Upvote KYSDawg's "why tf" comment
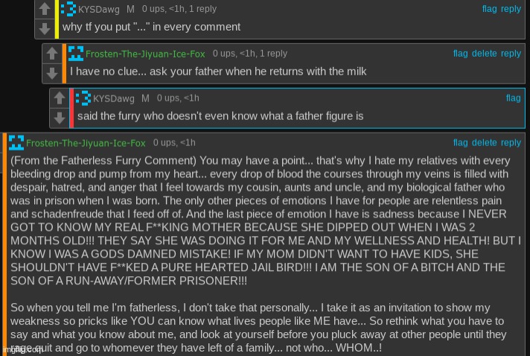This screenshot has height=356, width=530. point(44,8)
